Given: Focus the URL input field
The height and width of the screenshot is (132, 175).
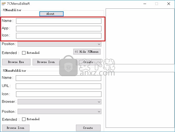Looking at the screenshot, I should (x=59, y=86).
